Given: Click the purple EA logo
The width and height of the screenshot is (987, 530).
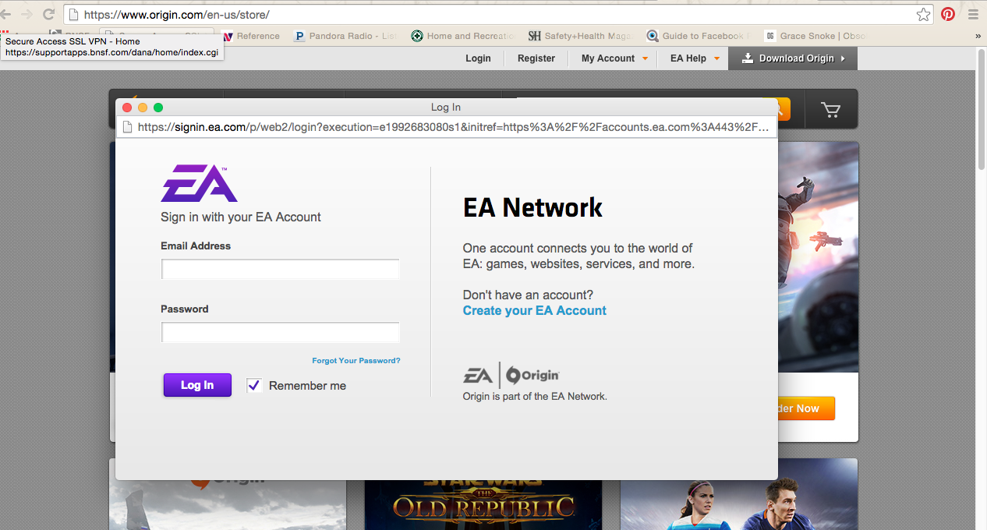Looking at the screenshot, I should [200, 184].
